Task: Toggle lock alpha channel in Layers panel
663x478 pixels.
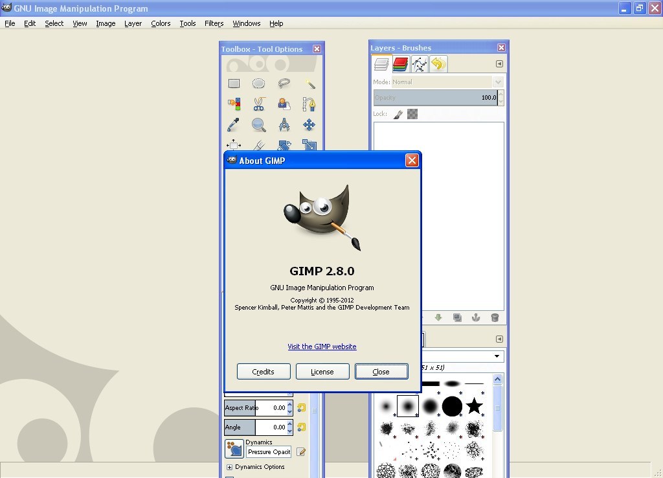Action: (412, 113)
